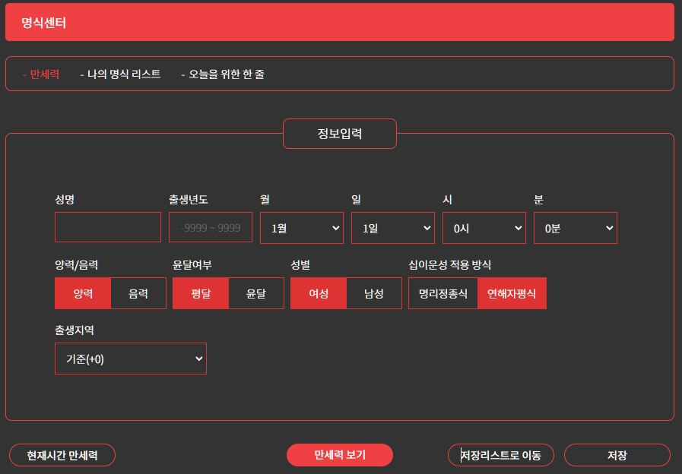Choose 여성 as the gender

click(318, 293)
